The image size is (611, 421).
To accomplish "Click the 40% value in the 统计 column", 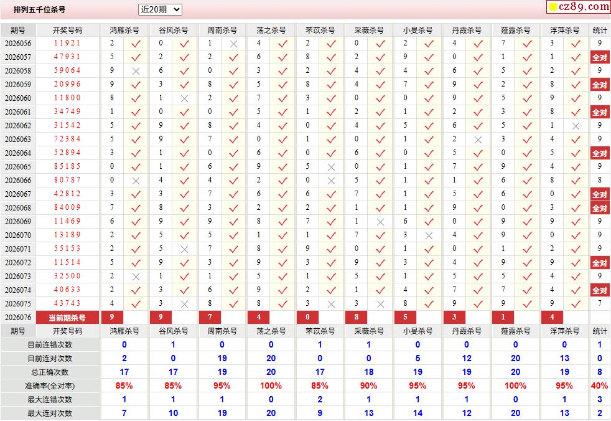I will [599, 386].
